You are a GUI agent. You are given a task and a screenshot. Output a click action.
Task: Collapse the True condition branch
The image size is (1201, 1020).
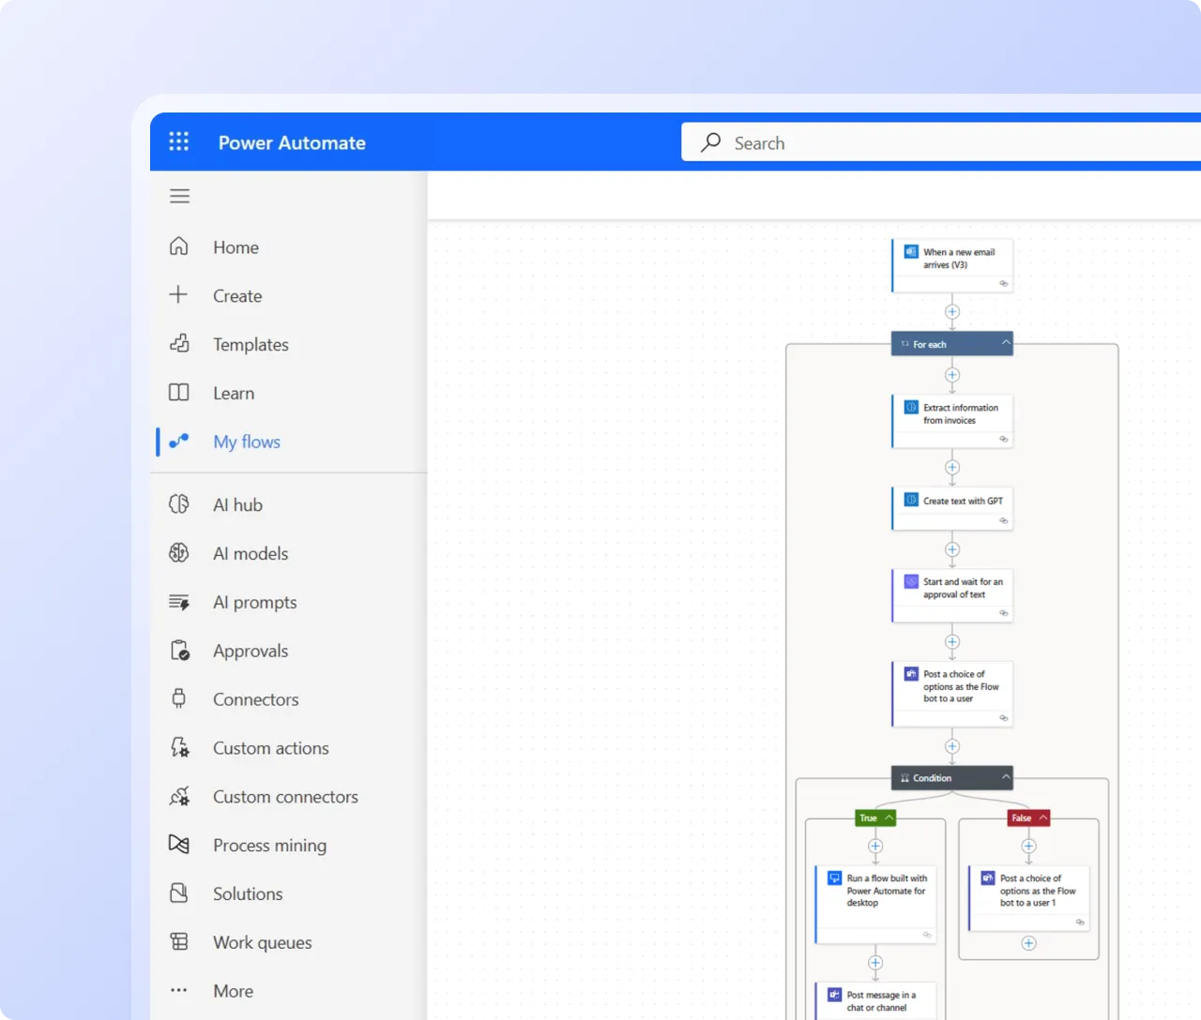(888, 817)
